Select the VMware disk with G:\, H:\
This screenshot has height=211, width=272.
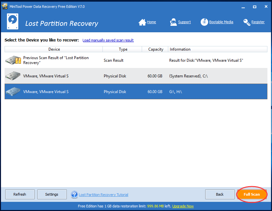[136, 91]
